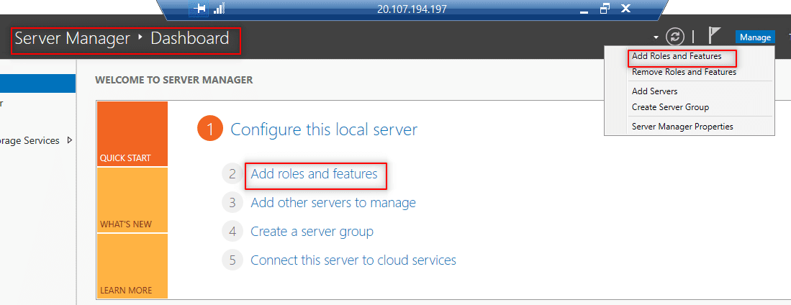Click the pin icon on remote session bar

[x=200, y=9]
